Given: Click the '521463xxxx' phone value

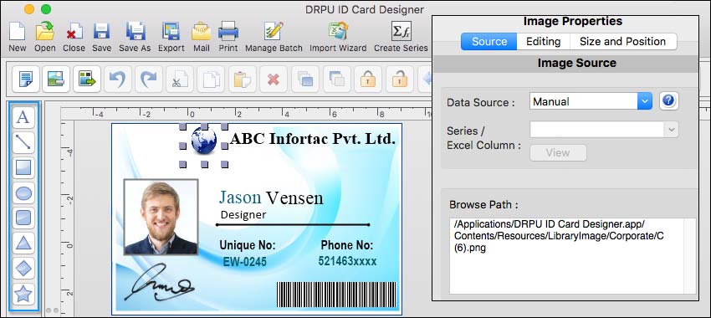Looking at the screenshot, I should (347, 261).
